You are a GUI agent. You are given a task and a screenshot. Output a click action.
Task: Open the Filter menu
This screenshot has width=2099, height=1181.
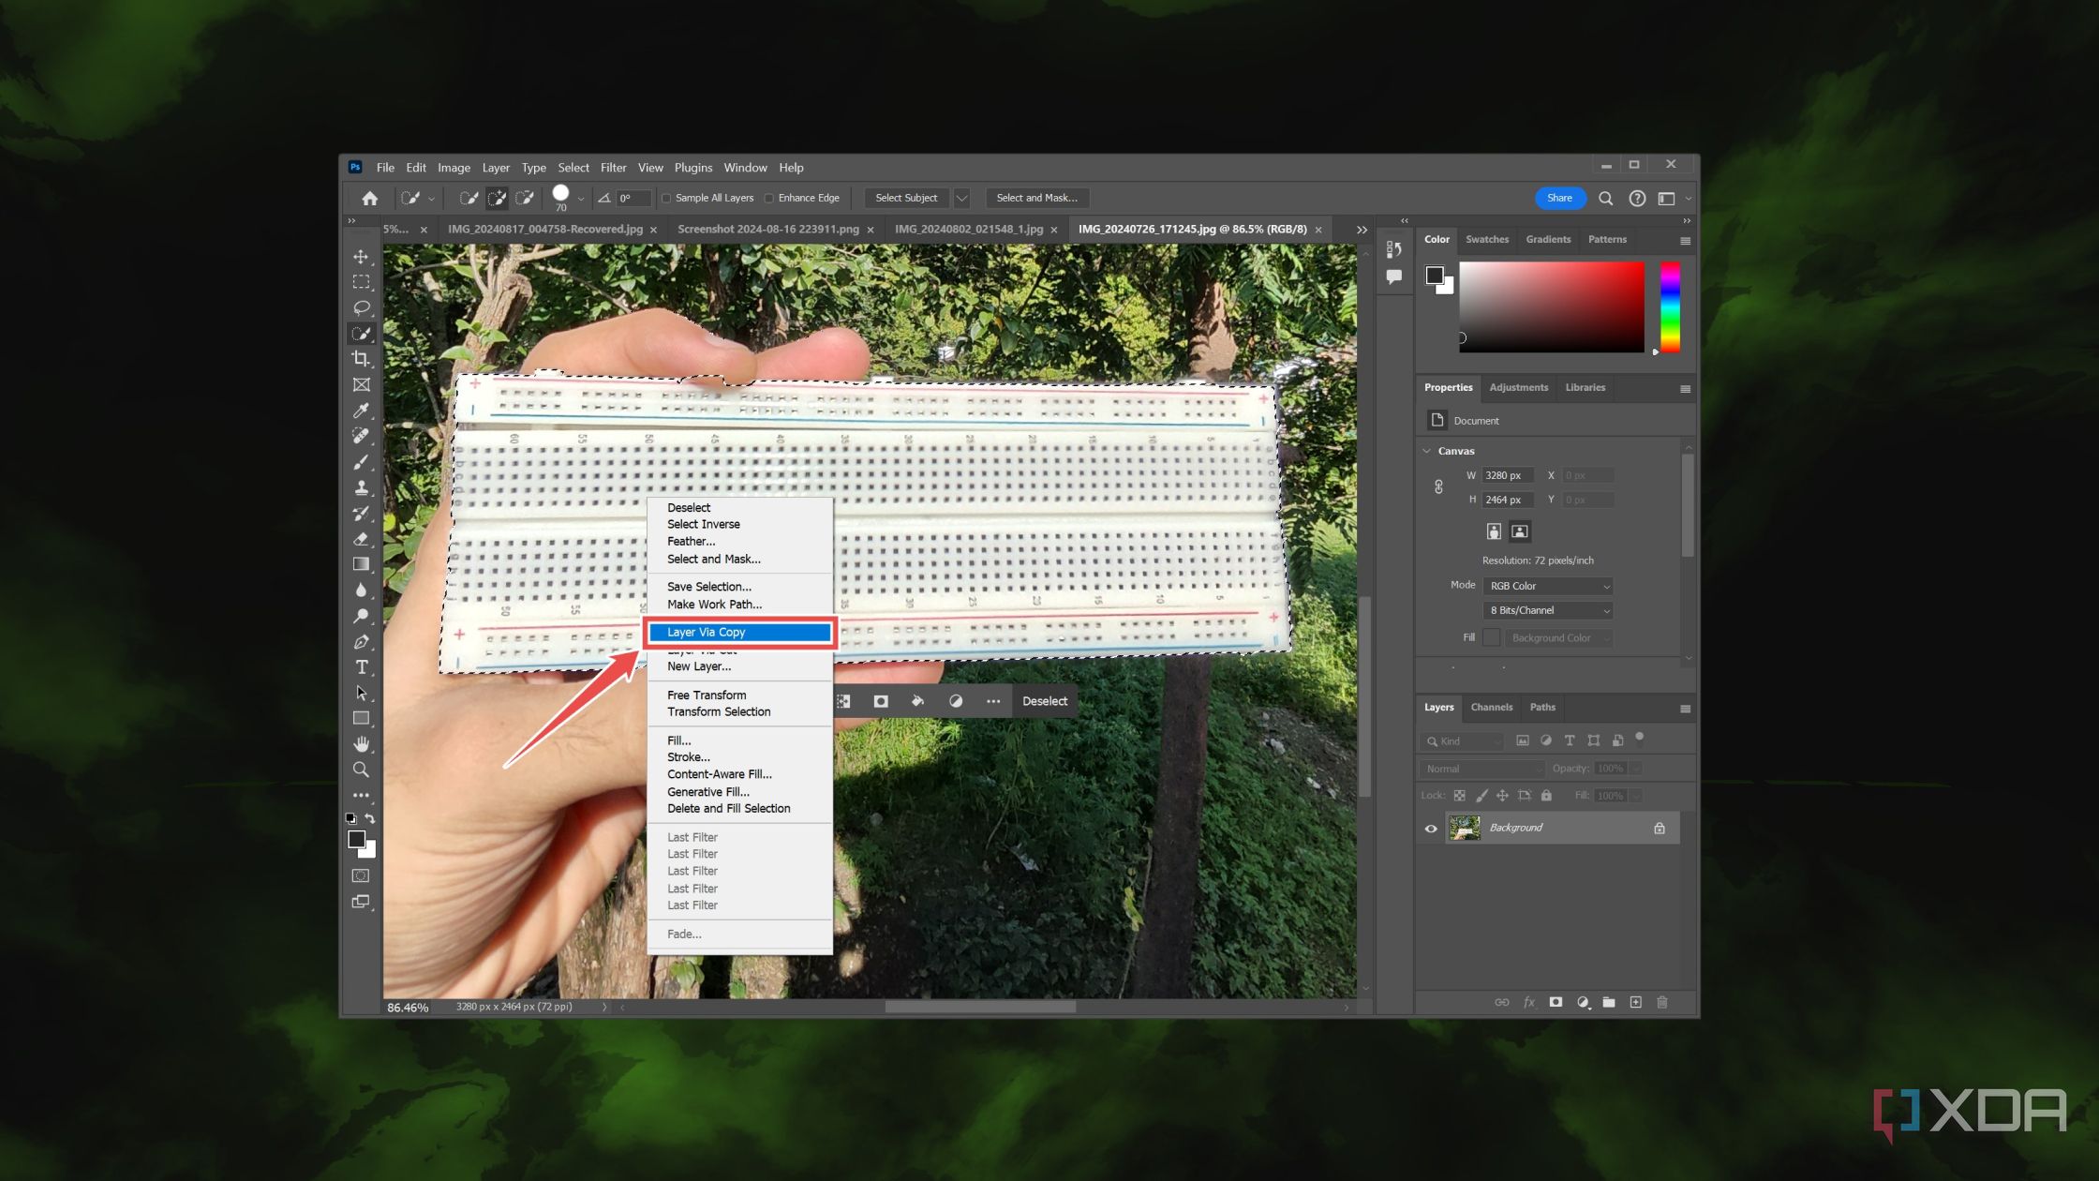click(x=613, y=168)
